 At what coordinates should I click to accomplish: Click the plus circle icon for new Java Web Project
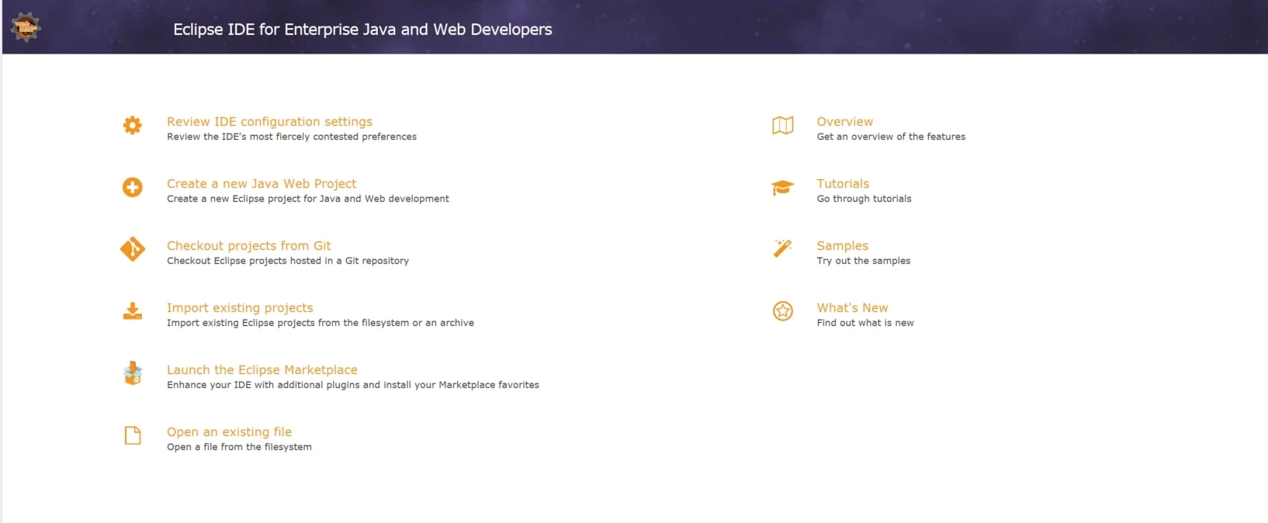click(x=133, y=187)
